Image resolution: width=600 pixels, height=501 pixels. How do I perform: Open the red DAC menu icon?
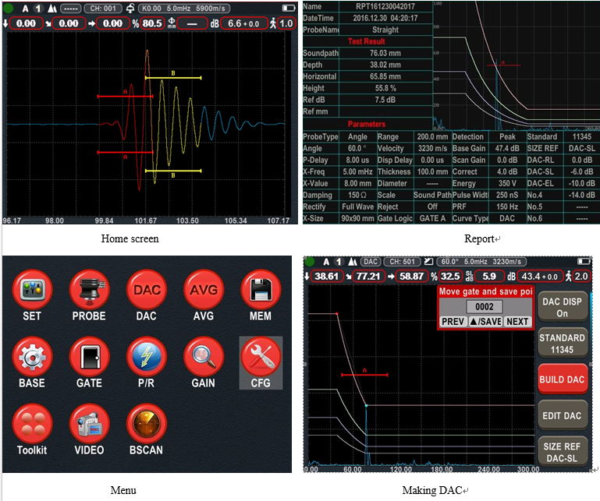click(x=146, y=291)
